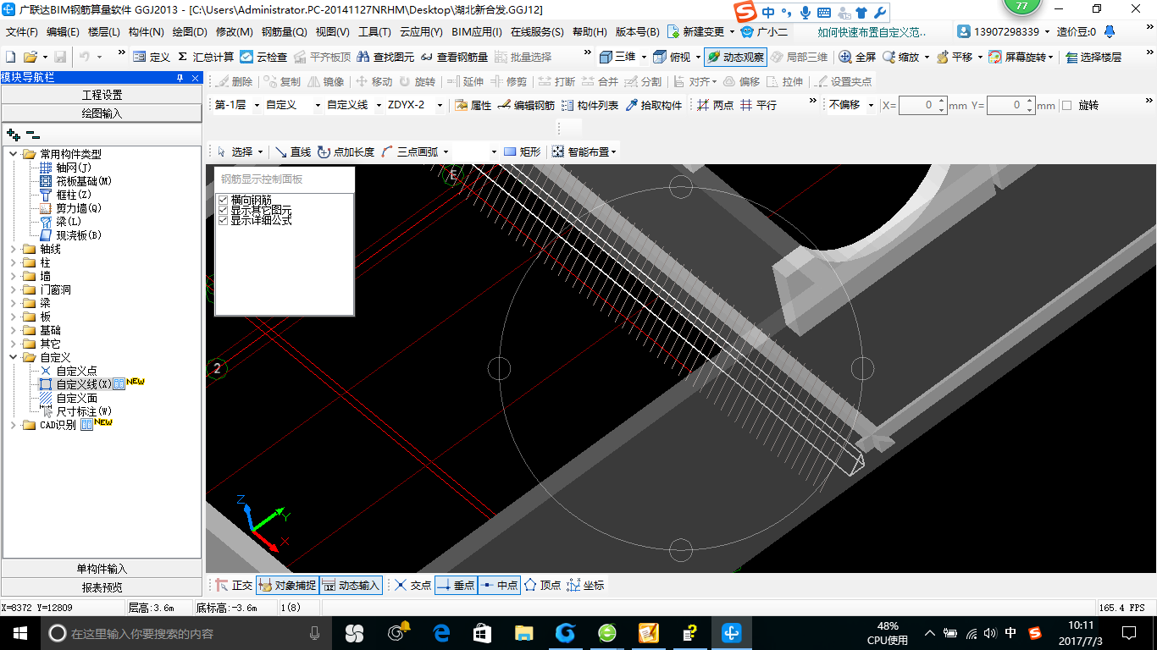
Task: Click the 屏幕旋转 tool
Action: pos(1020,57)
